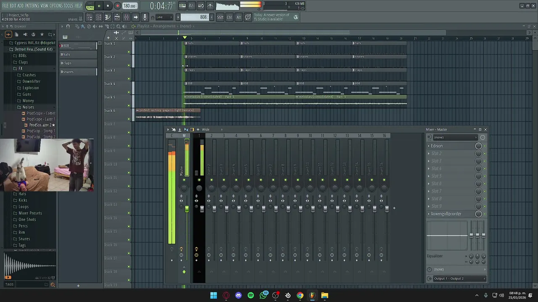Click the newer version available notification
This screenshot has width=538, height=302.
pos(276,17)
